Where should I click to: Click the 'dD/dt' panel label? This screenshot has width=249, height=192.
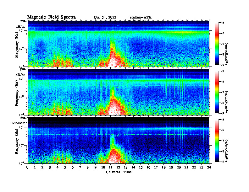[20, 75]
